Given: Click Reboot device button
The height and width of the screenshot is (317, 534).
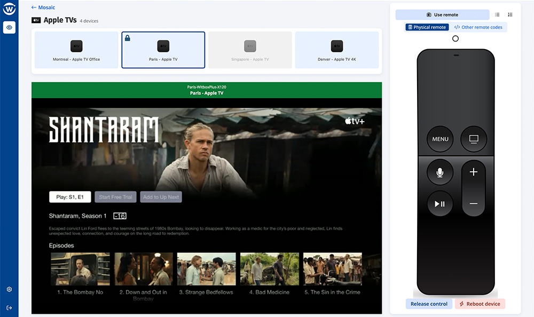Looking at the screenshot, I should click(480, 304).
